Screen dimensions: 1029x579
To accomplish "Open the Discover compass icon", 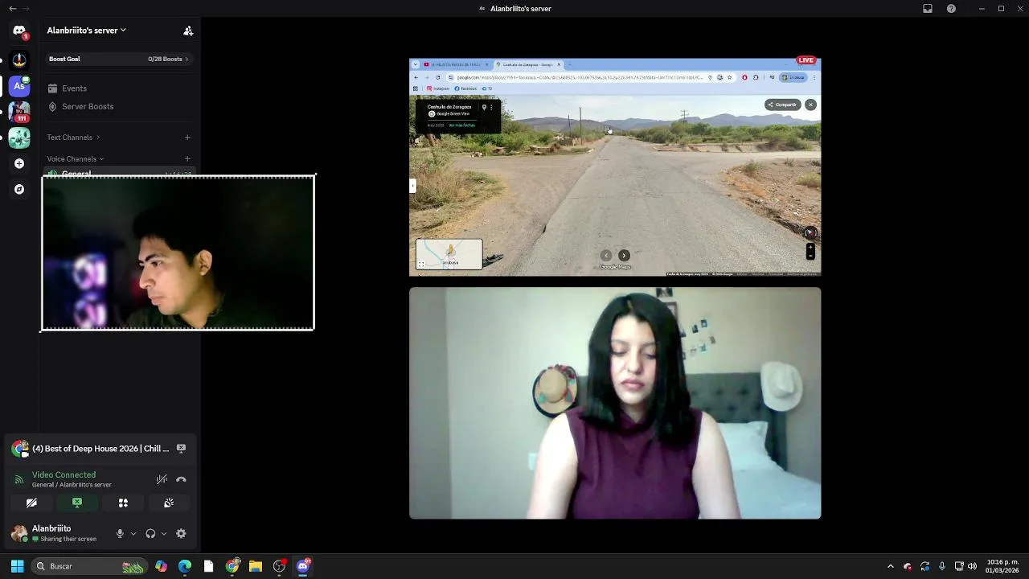I will tap(19, 189).
